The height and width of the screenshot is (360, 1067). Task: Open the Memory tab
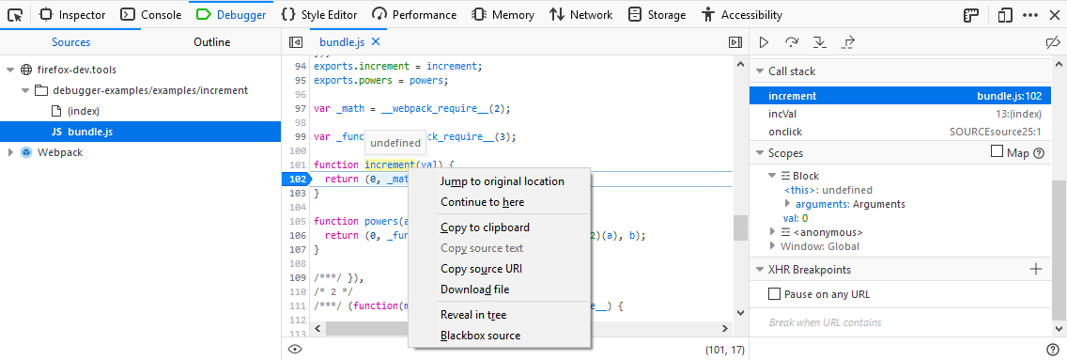click(503, 14)
